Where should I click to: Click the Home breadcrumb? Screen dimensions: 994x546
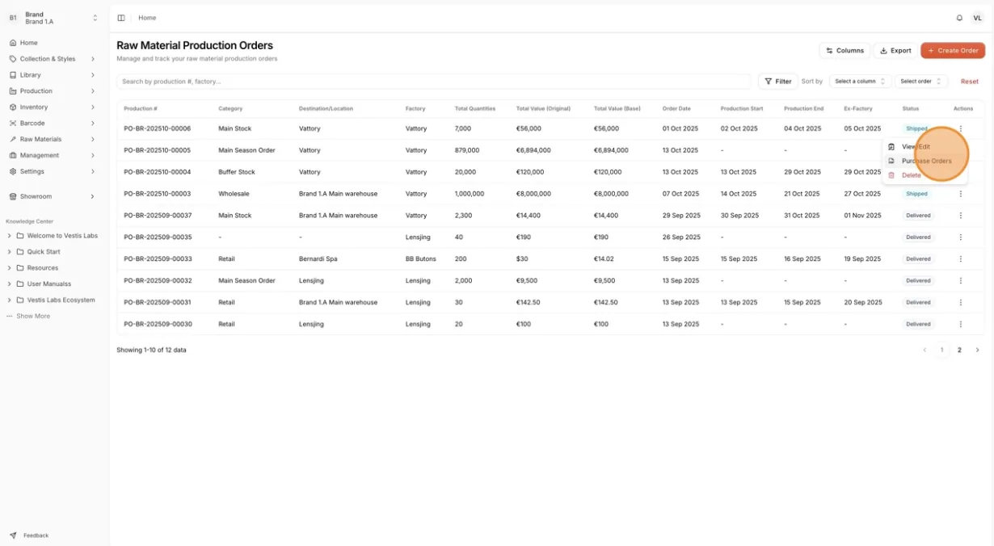coord(147,18)
